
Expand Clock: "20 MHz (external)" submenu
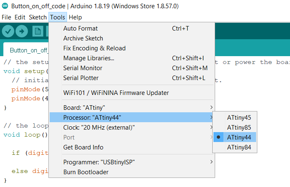pos(132,128)
